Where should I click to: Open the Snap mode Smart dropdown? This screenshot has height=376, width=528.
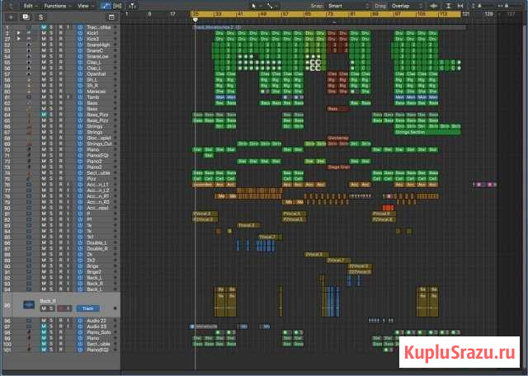348,6
